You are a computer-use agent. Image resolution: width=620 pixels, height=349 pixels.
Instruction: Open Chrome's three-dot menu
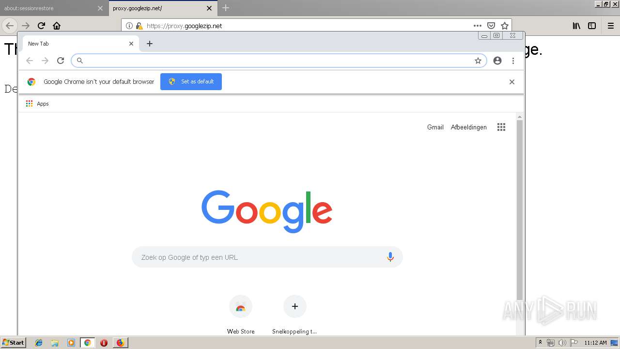(x=513, y=61)
